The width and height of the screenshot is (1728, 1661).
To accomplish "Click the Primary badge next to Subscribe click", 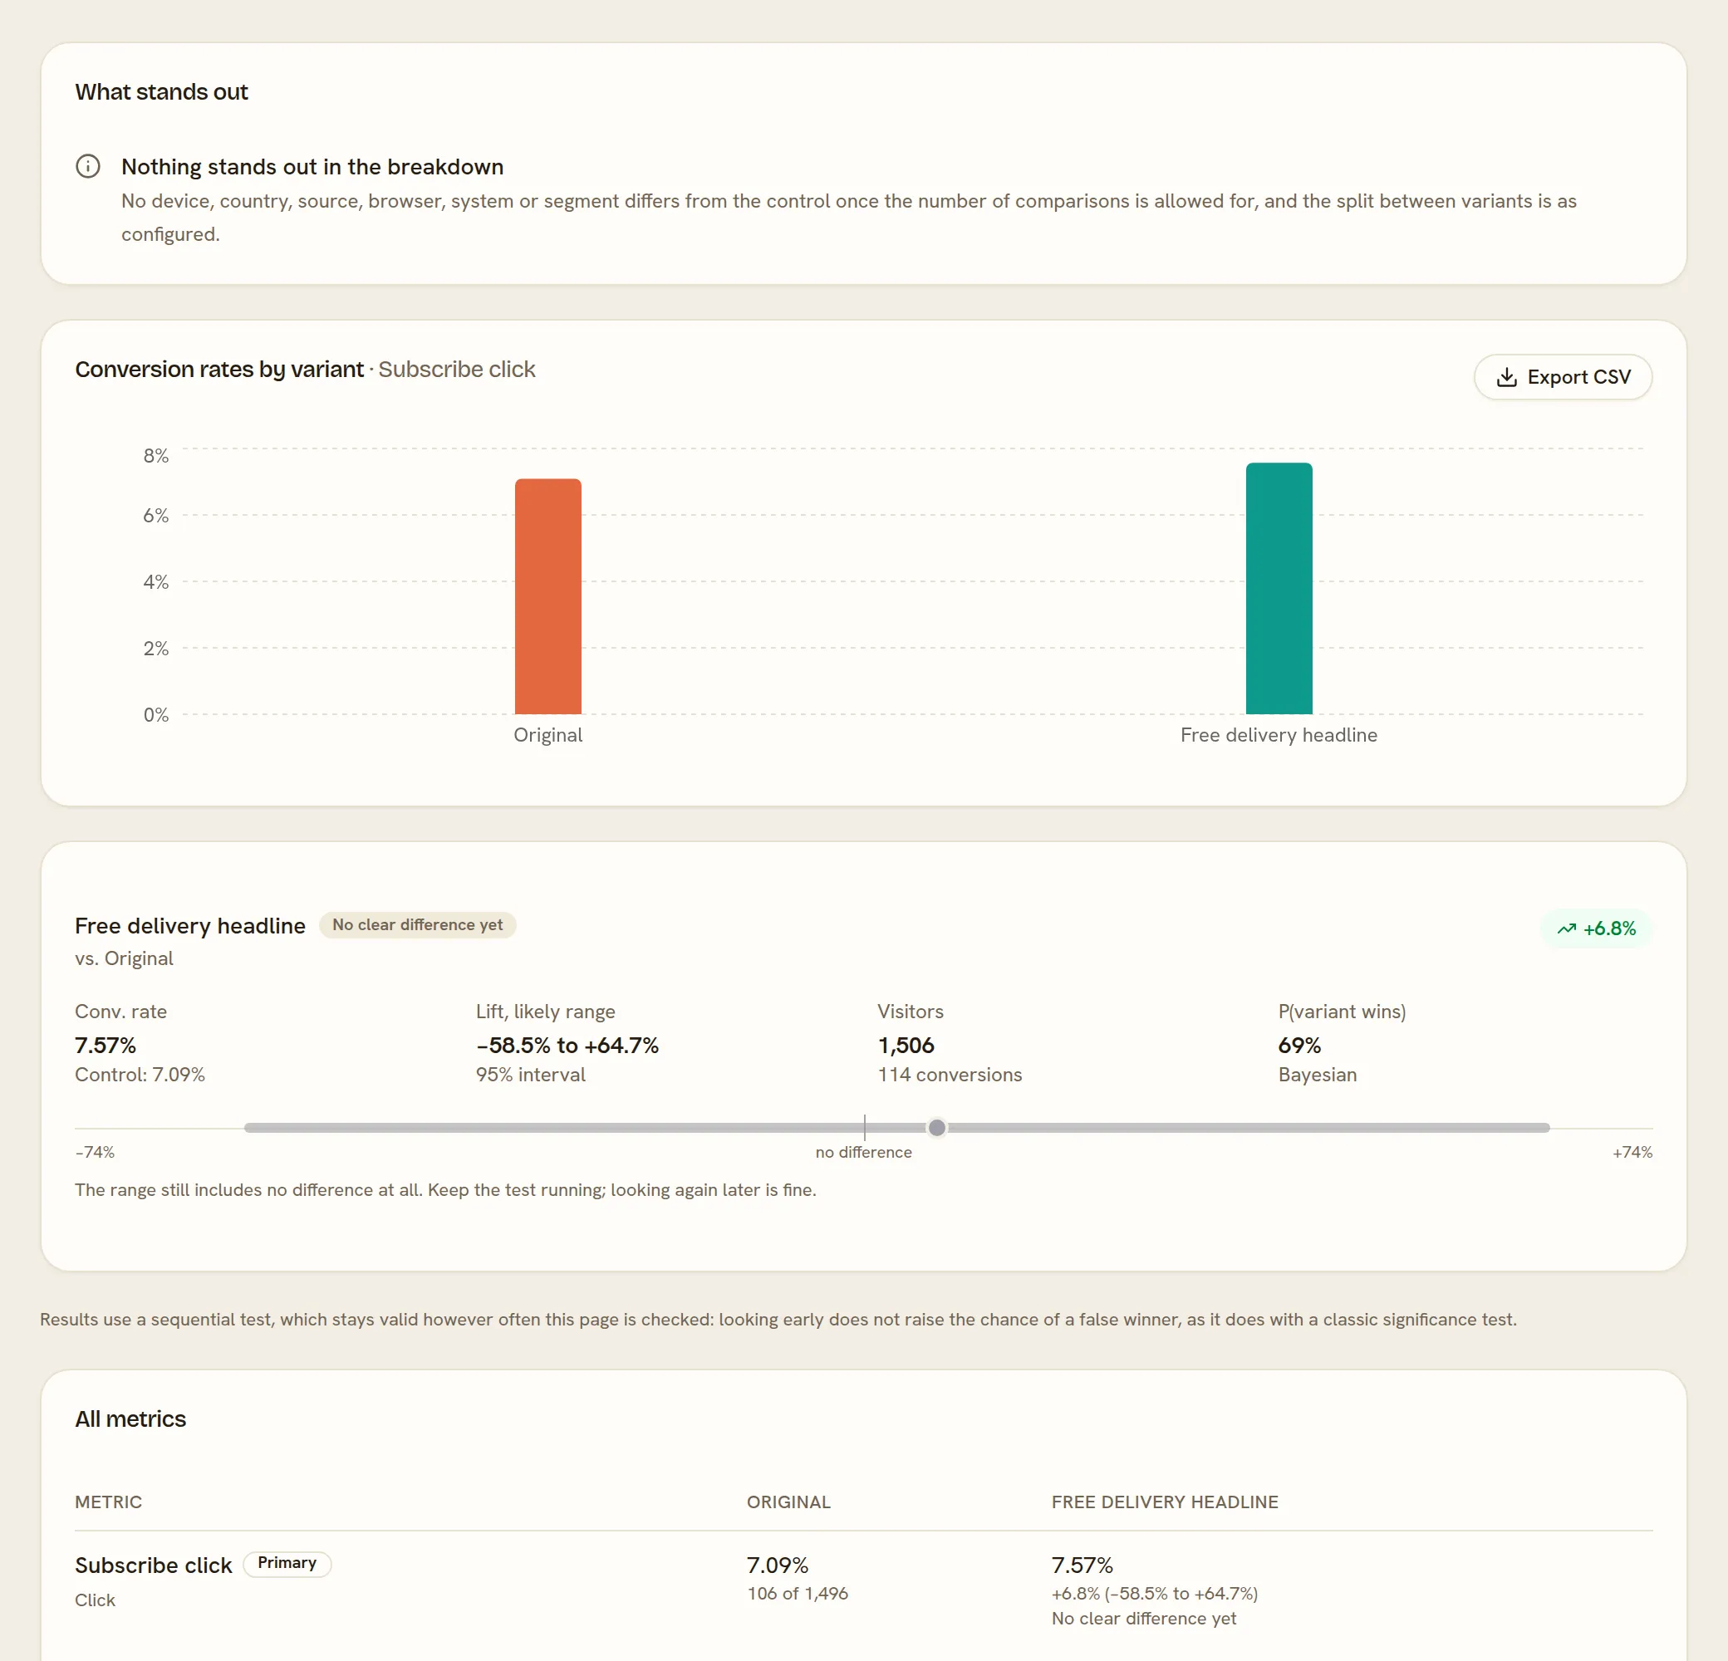I will (287, 1563).
